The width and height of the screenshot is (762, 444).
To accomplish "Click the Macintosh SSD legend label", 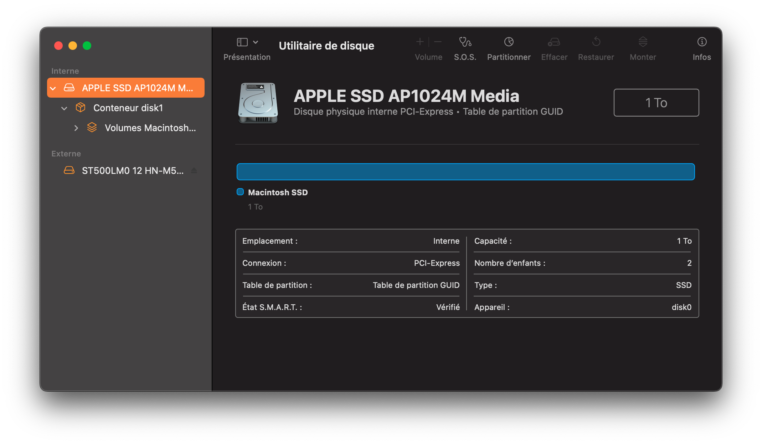I will (x=278, y=192).
